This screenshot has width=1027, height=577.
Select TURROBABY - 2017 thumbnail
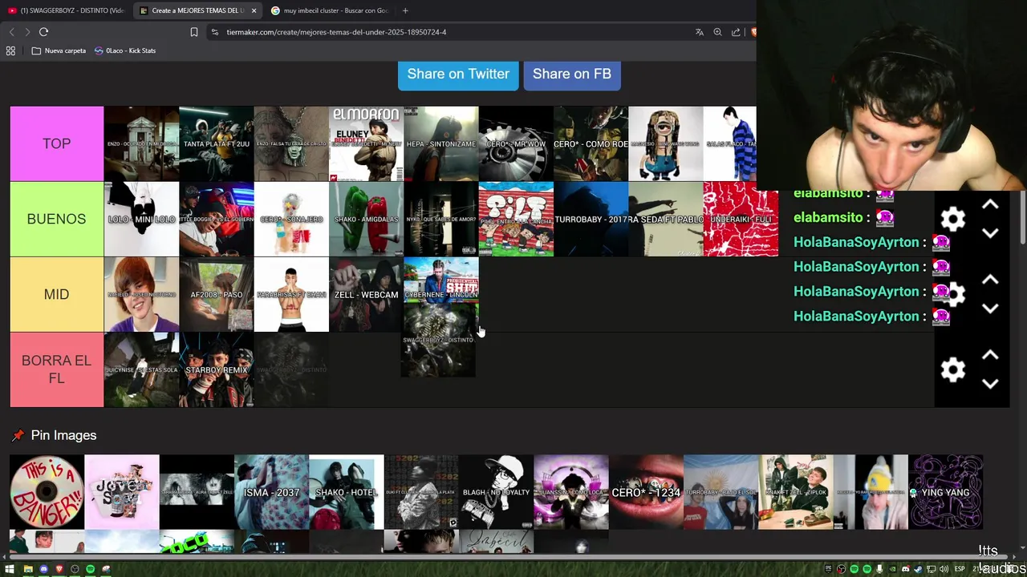point(591,219)
